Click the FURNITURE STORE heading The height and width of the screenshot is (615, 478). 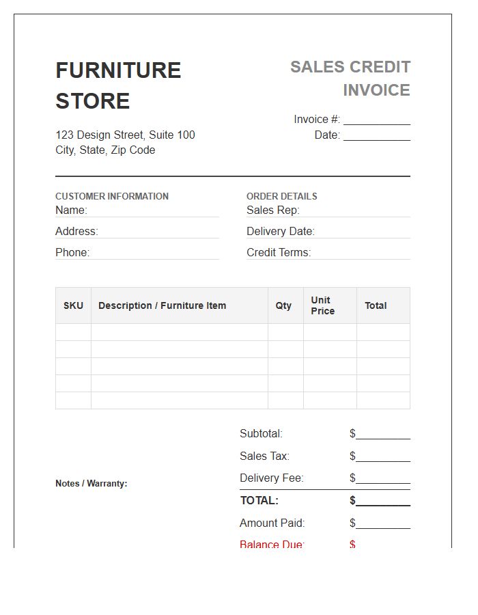point(118,85)
